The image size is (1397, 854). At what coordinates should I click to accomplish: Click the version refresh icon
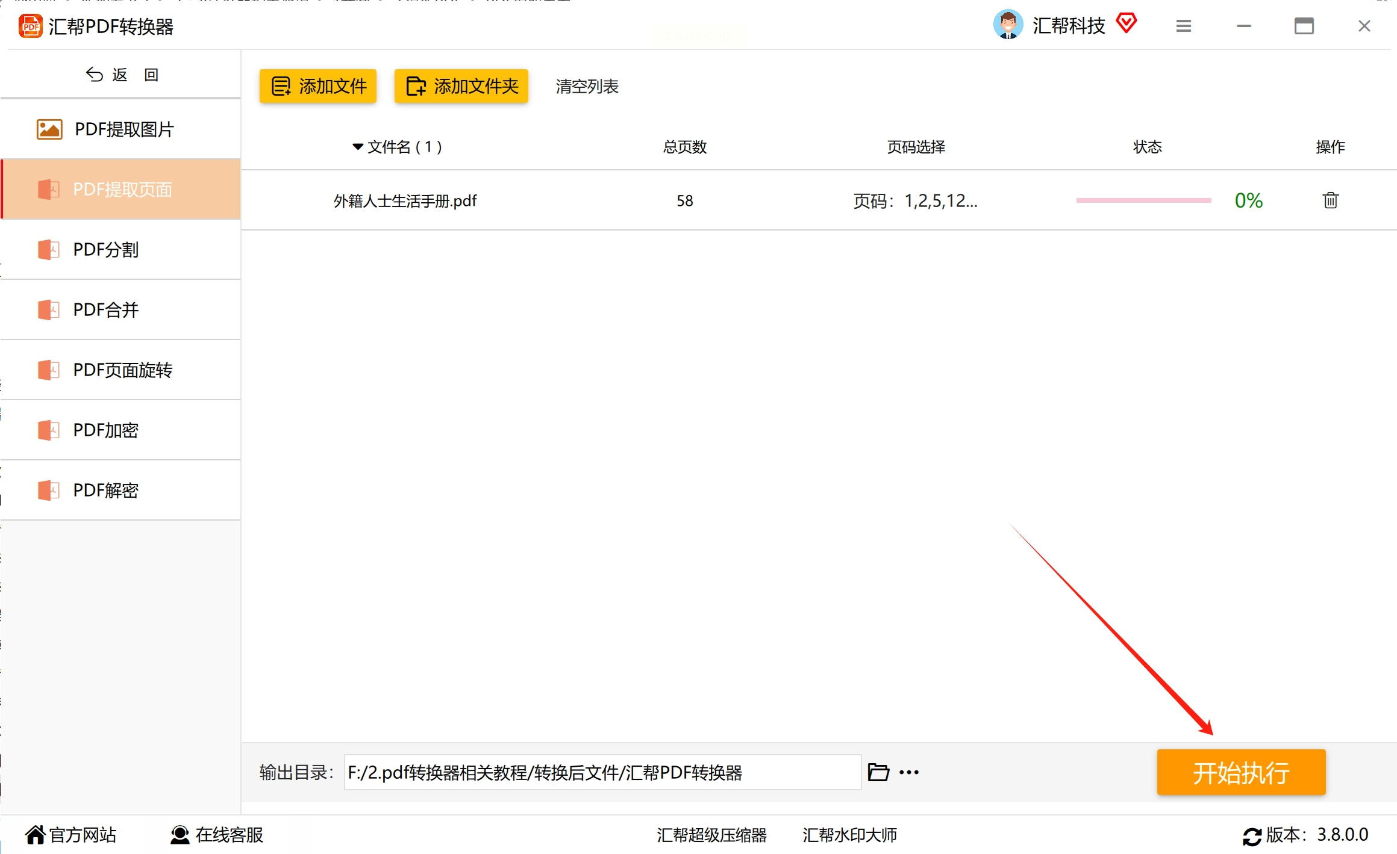(x=1252, y=836)
